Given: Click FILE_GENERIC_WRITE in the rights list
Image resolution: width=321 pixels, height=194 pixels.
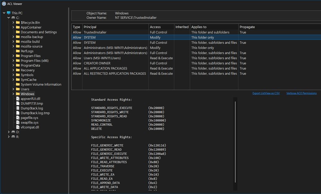Looking at the screenshot, I should (x=107, y=145).
